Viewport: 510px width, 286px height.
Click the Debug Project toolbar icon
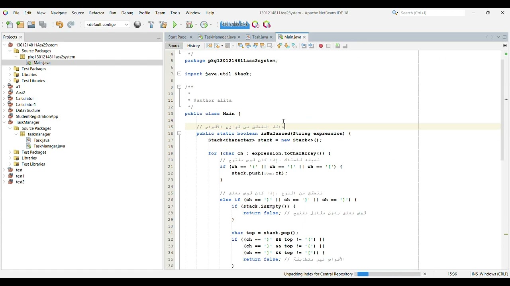click(x=189, y=25)
